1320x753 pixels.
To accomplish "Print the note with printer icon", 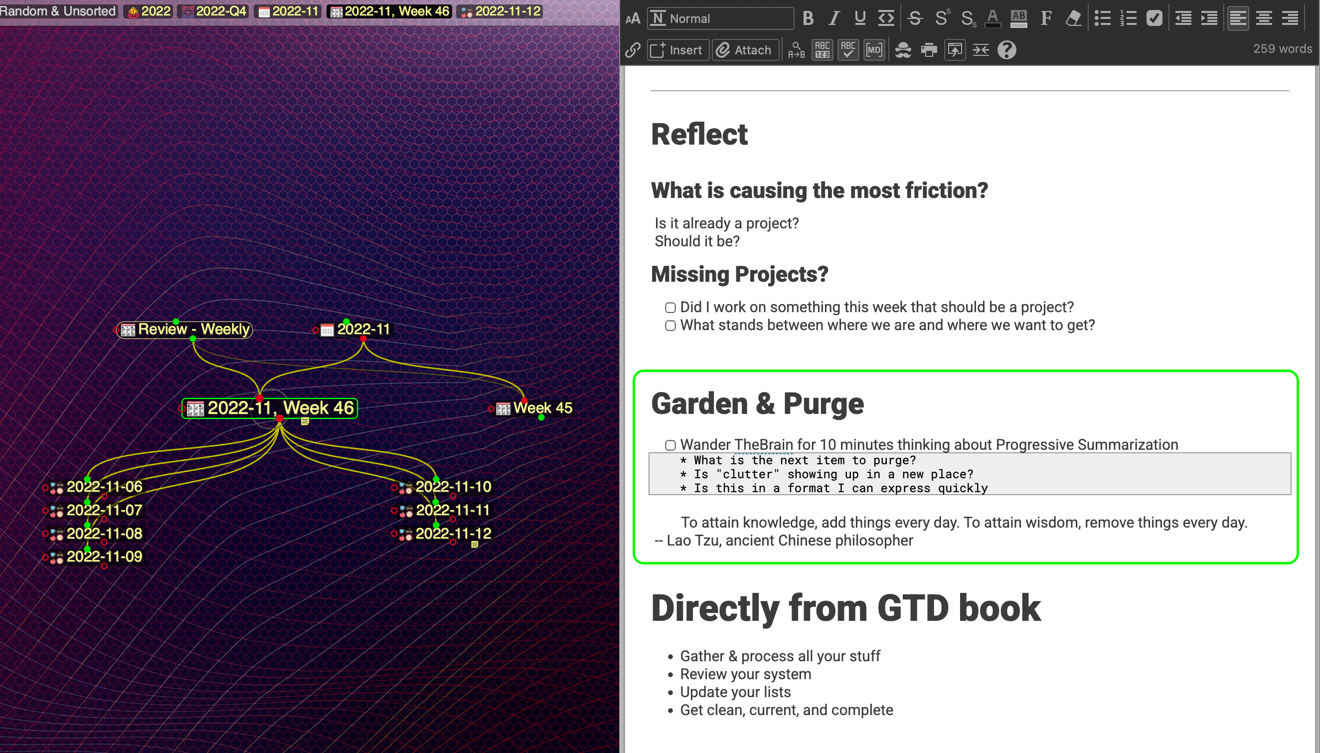I will pyautogui.click(x=929, y=50).
